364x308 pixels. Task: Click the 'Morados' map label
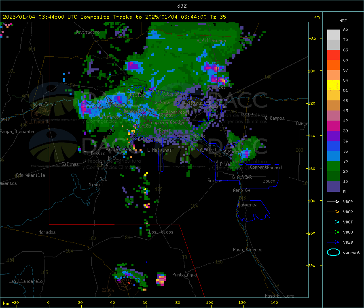point(47,232)
